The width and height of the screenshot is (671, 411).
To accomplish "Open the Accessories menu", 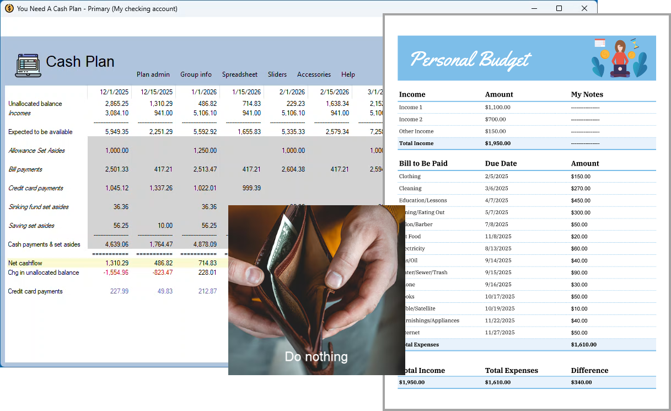I will click(314, 74).
